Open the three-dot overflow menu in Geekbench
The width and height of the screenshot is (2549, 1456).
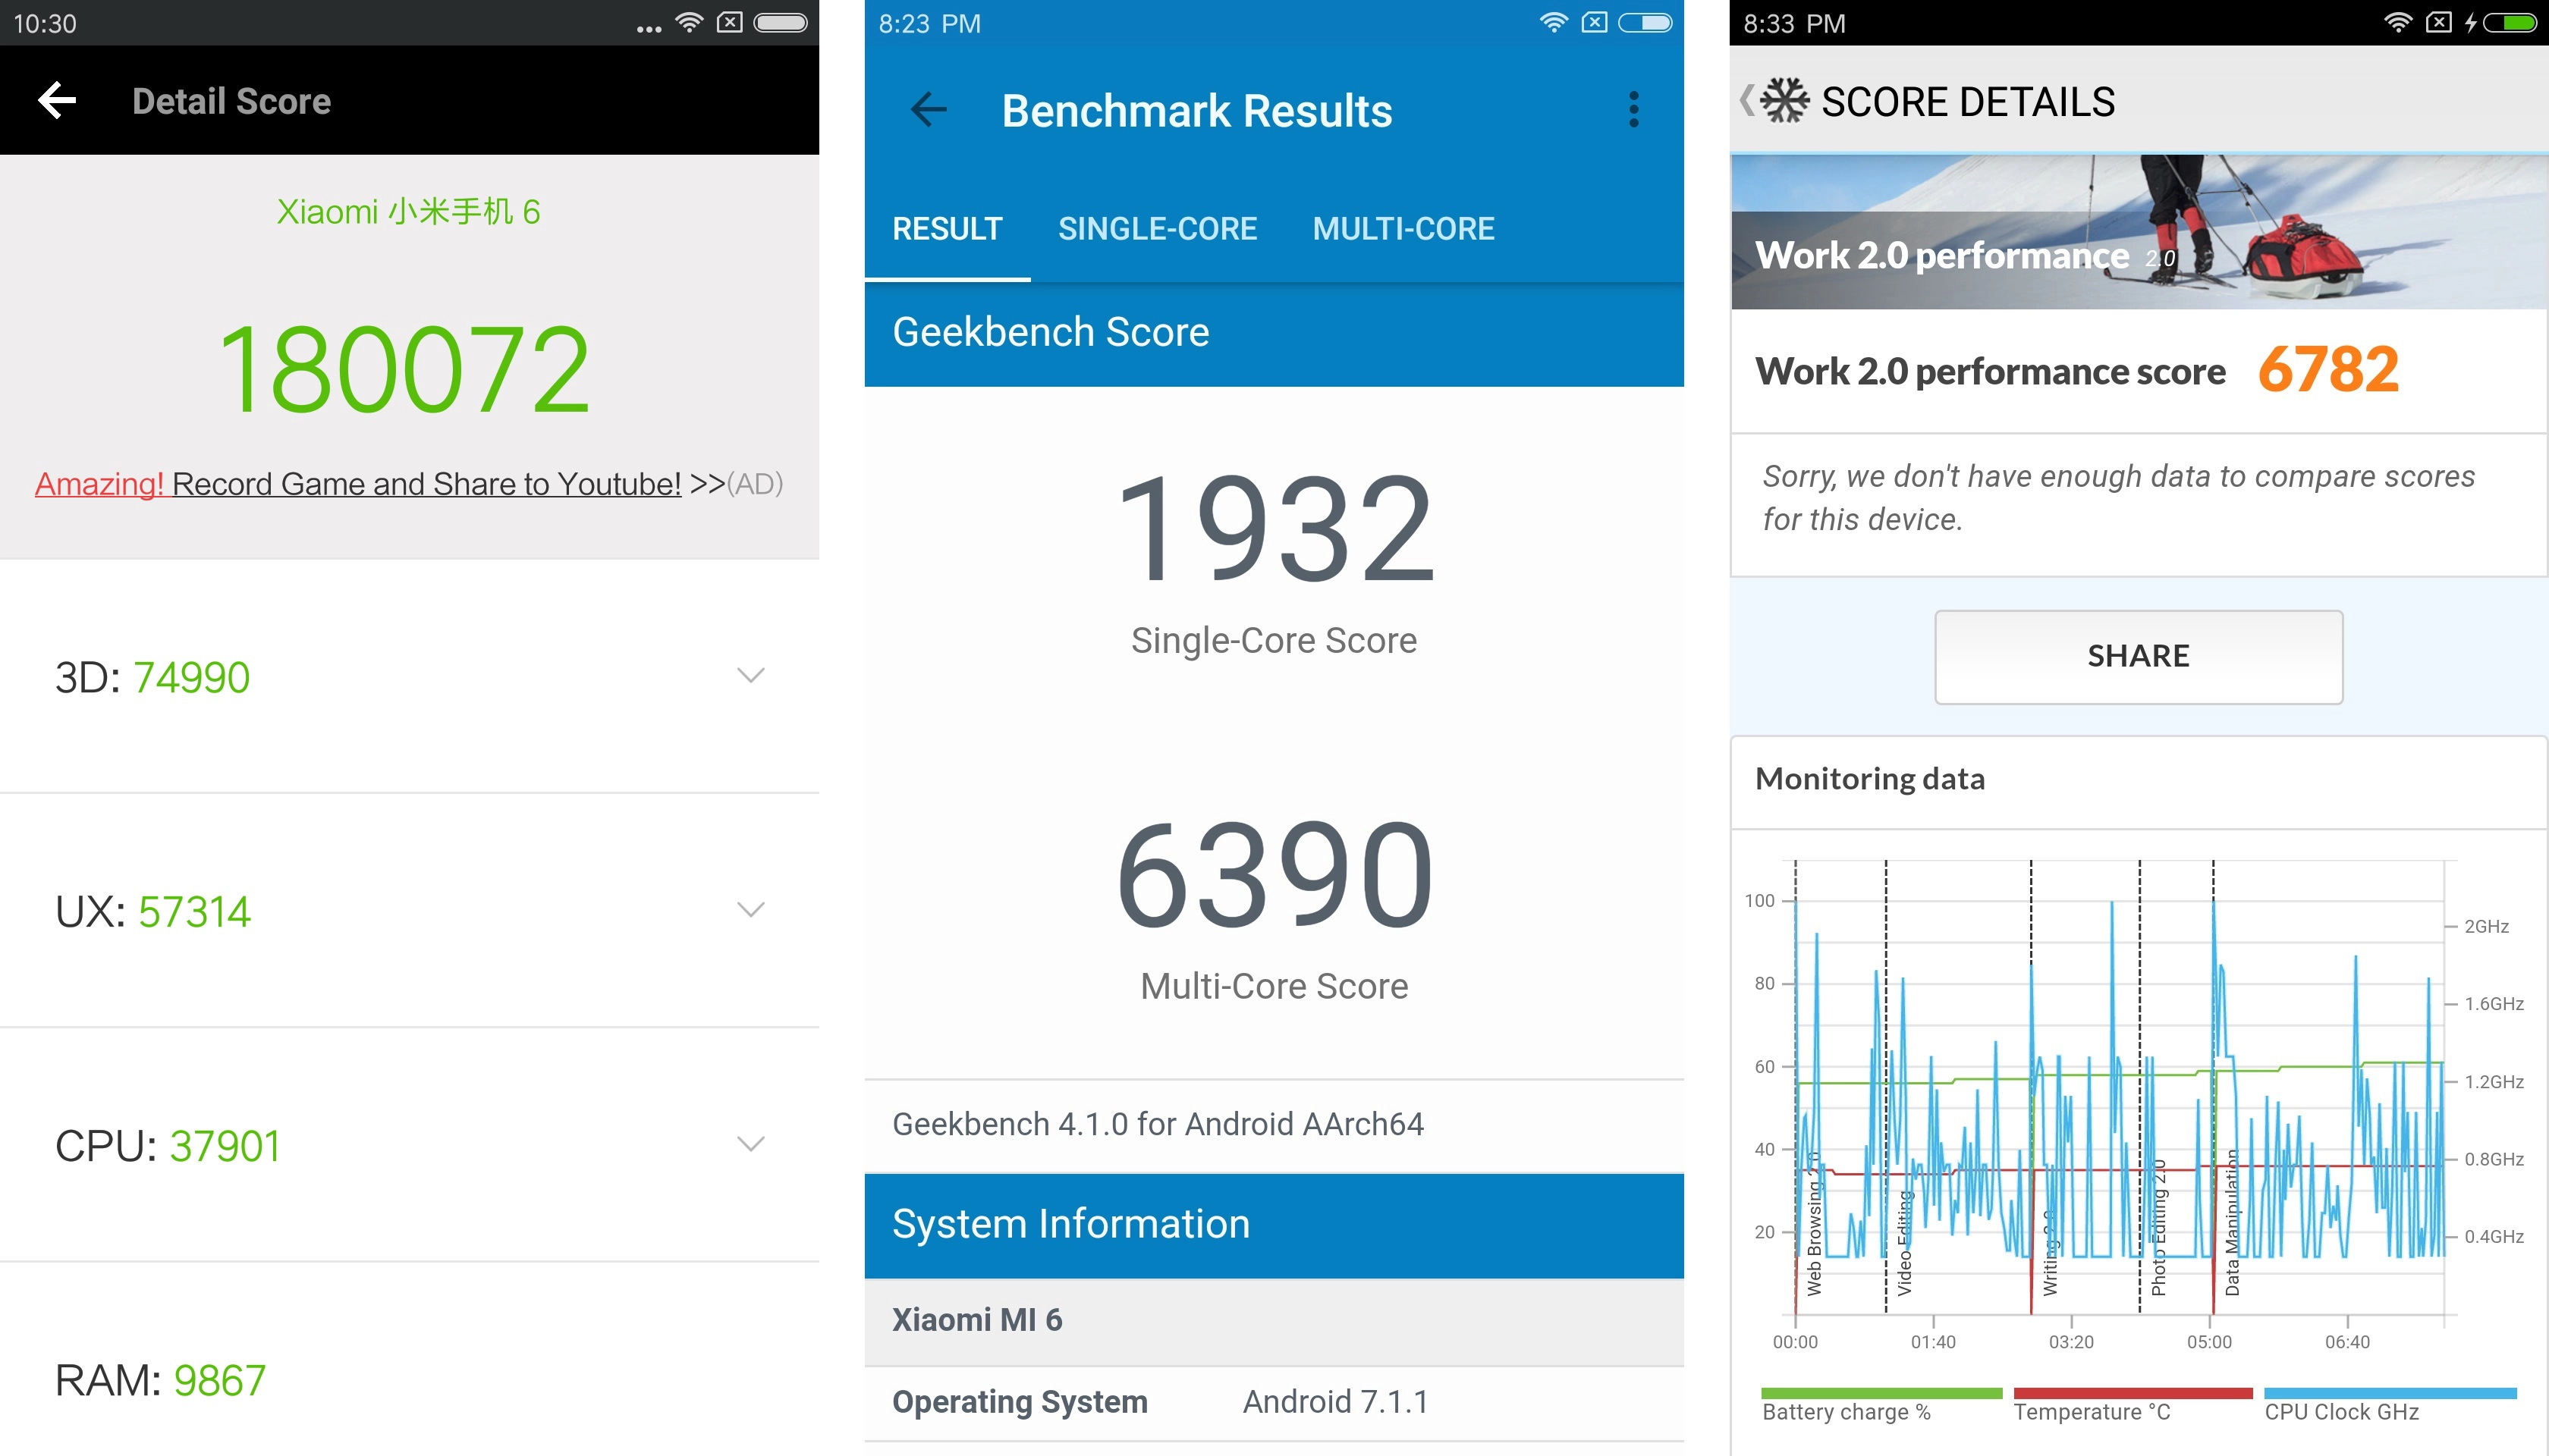click(1633, 109)
